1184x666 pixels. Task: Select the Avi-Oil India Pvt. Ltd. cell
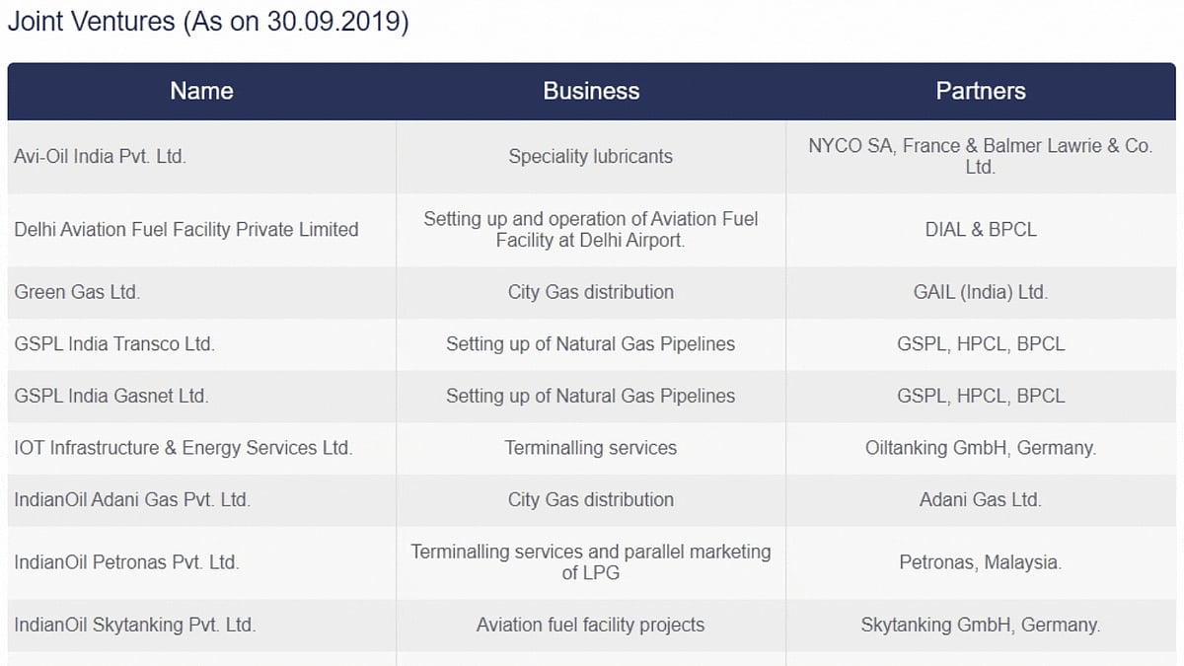pos(100,156)
